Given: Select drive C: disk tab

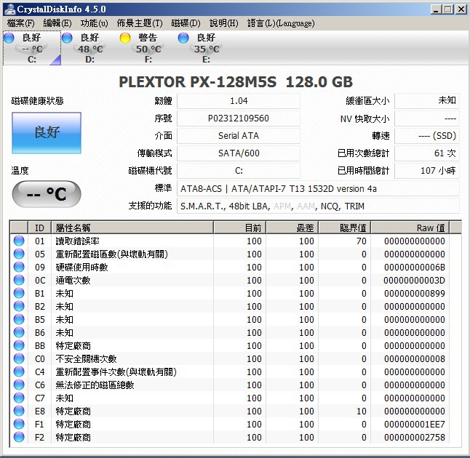Looking at the screenshot, I should pyautogui.click(x=32, y=48).
